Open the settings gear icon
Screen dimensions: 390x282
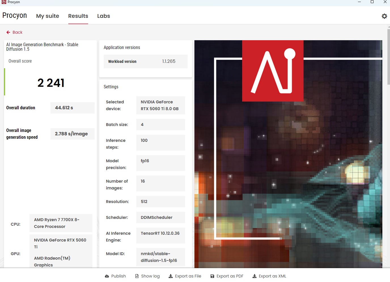(x=384, y=16)
